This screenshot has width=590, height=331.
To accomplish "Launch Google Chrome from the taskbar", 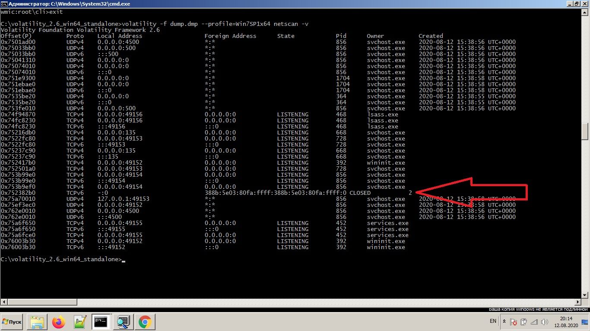I will point(145,322).
